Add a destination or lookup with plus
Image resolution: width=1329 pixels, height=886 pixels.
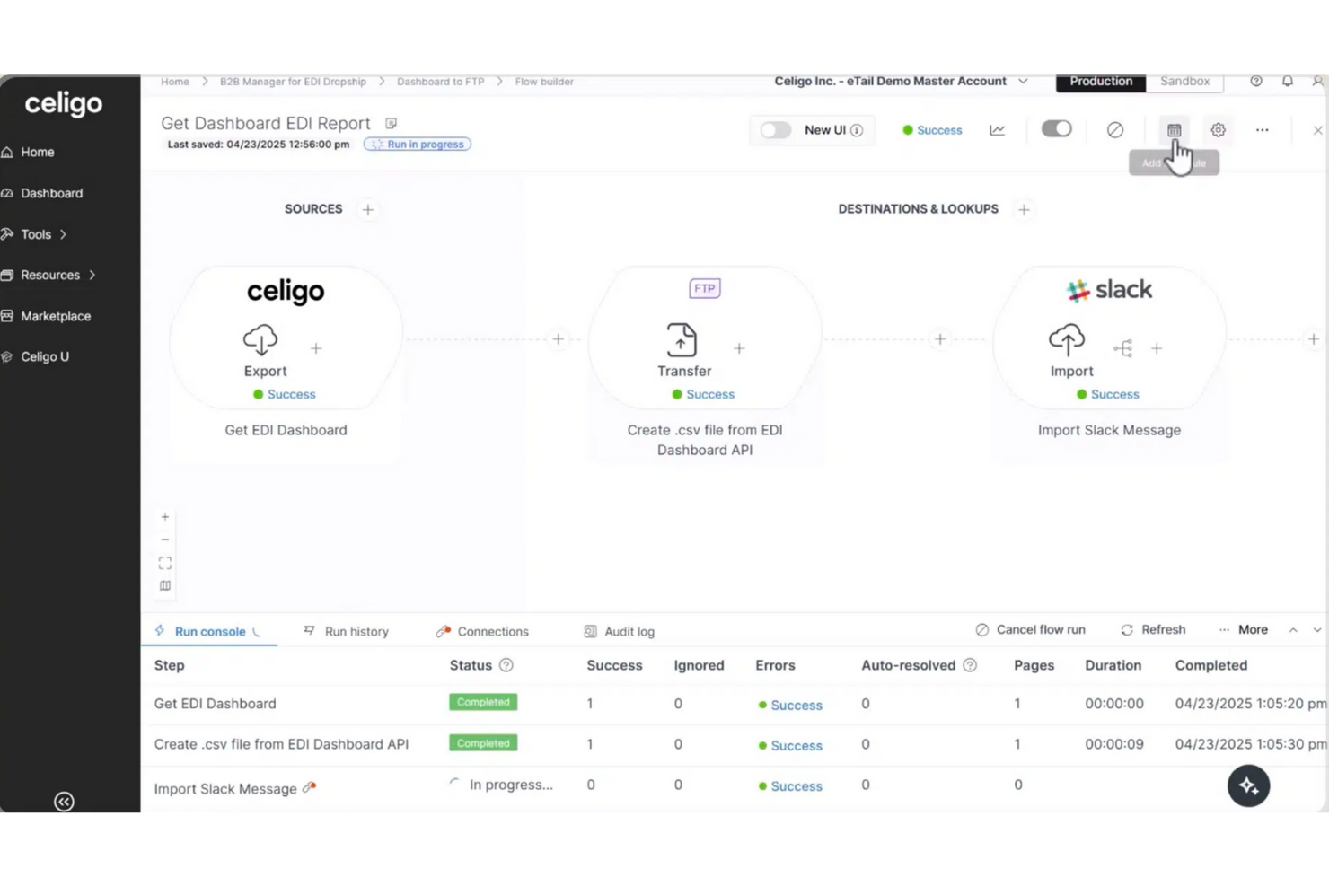(1024, 209)
